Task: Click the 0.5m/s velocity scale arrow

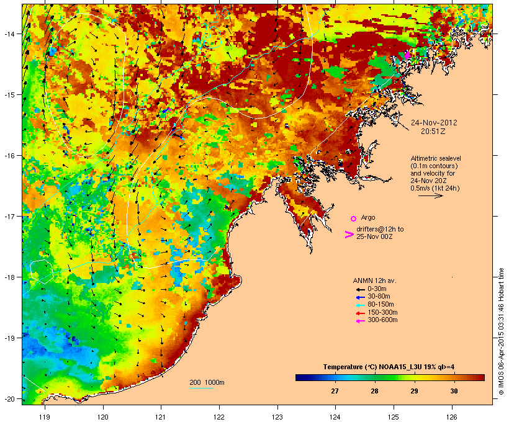Action: (430, 195)
